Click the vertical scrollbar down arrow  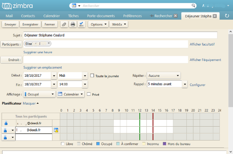(x=230, y=152)
